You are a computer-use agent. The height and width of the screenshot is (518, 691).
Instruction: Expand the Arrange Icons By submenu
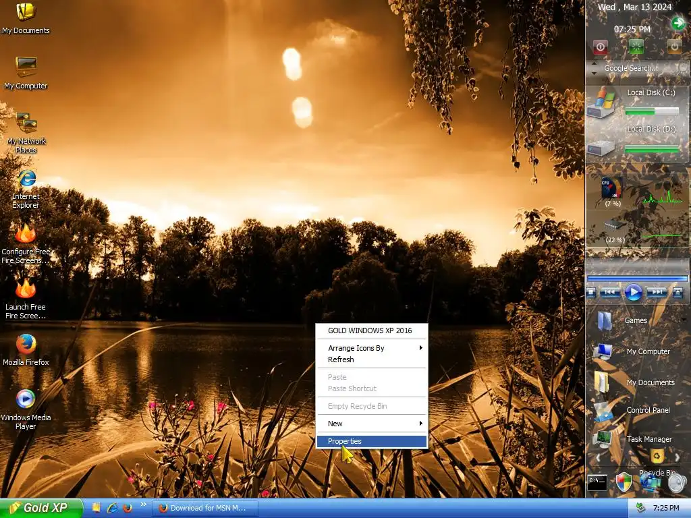point(372,348)
